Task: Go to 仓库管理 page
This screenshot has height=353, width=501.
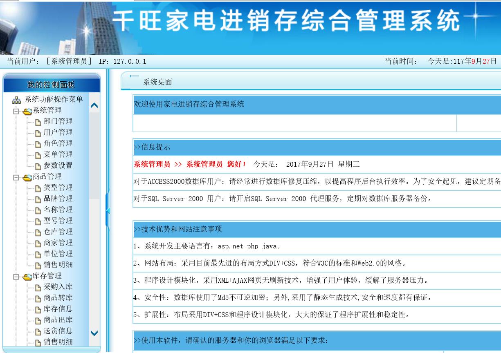Action: click(x=58, y=232)
